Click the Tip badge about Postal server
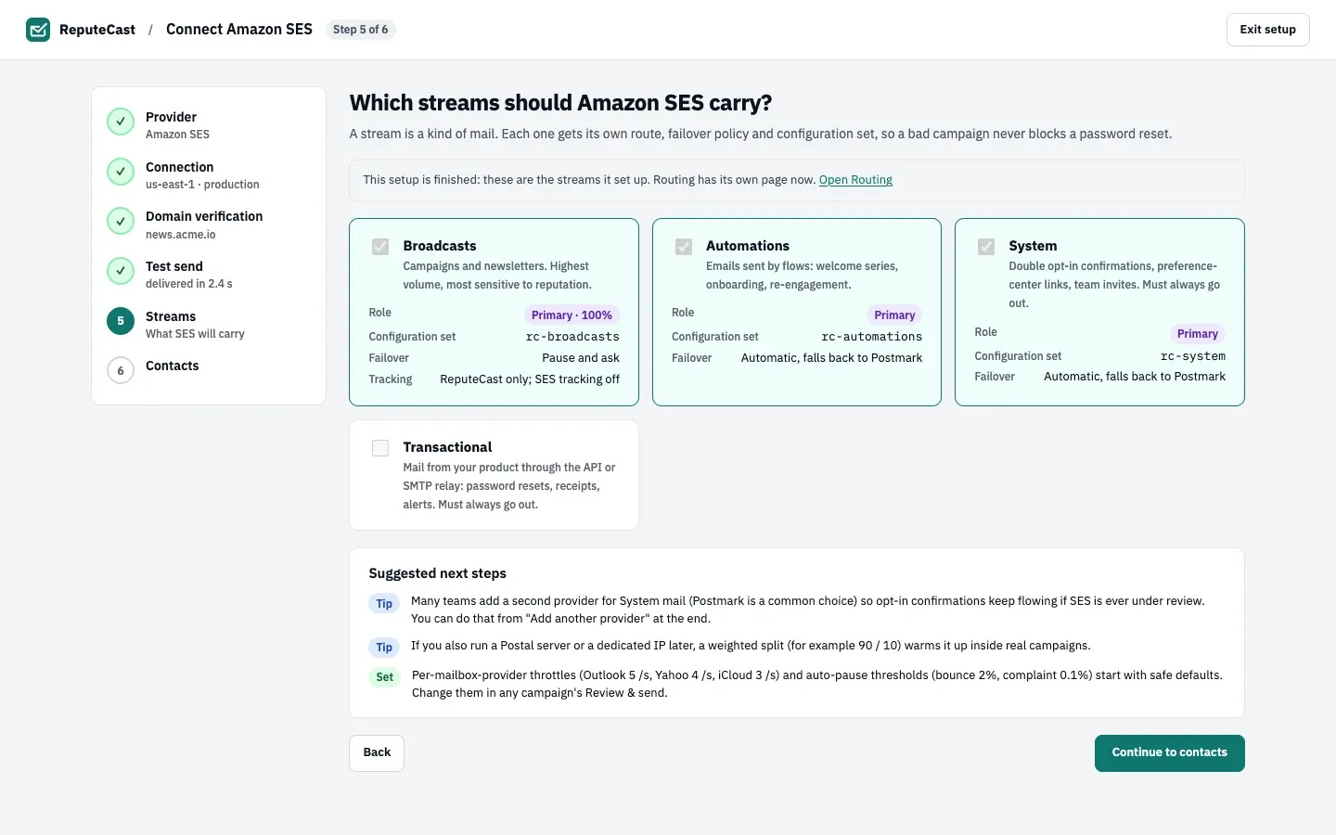The width and height of the screenshot is (1336, 835). click(x=384, y=648)
